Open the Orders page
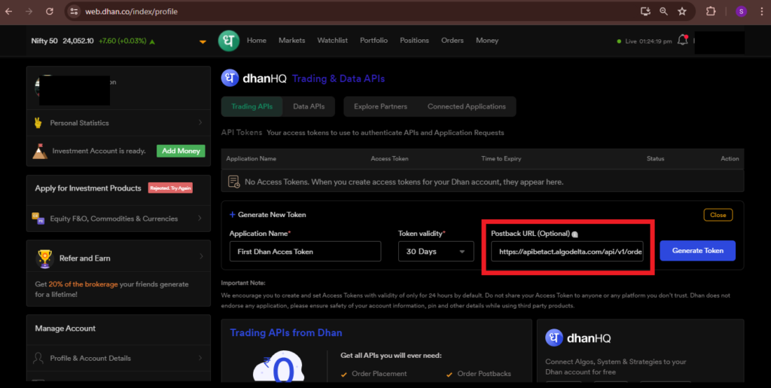 pos(453,41)
